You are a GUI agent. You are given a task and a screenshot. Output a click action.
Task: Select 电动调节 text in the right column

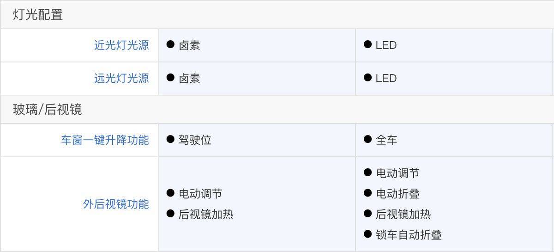[x=397, y=173]
